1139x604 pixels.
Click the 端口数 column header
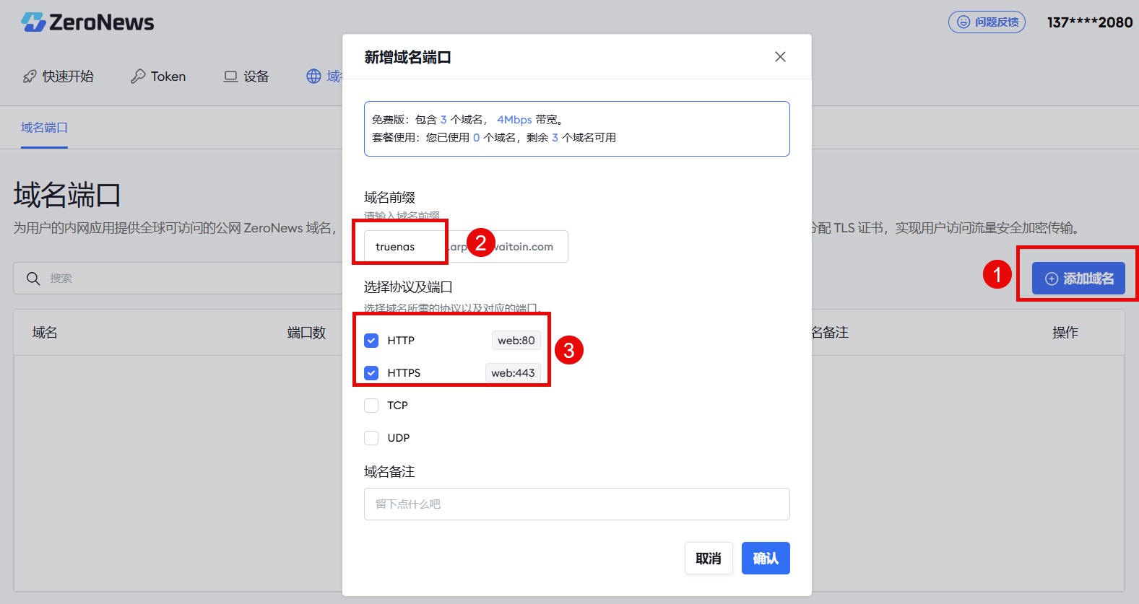click(x=306, y=333)
